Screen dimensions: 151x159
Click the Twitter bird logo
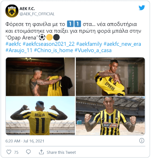pyautogui.click(x=142, y=8)
